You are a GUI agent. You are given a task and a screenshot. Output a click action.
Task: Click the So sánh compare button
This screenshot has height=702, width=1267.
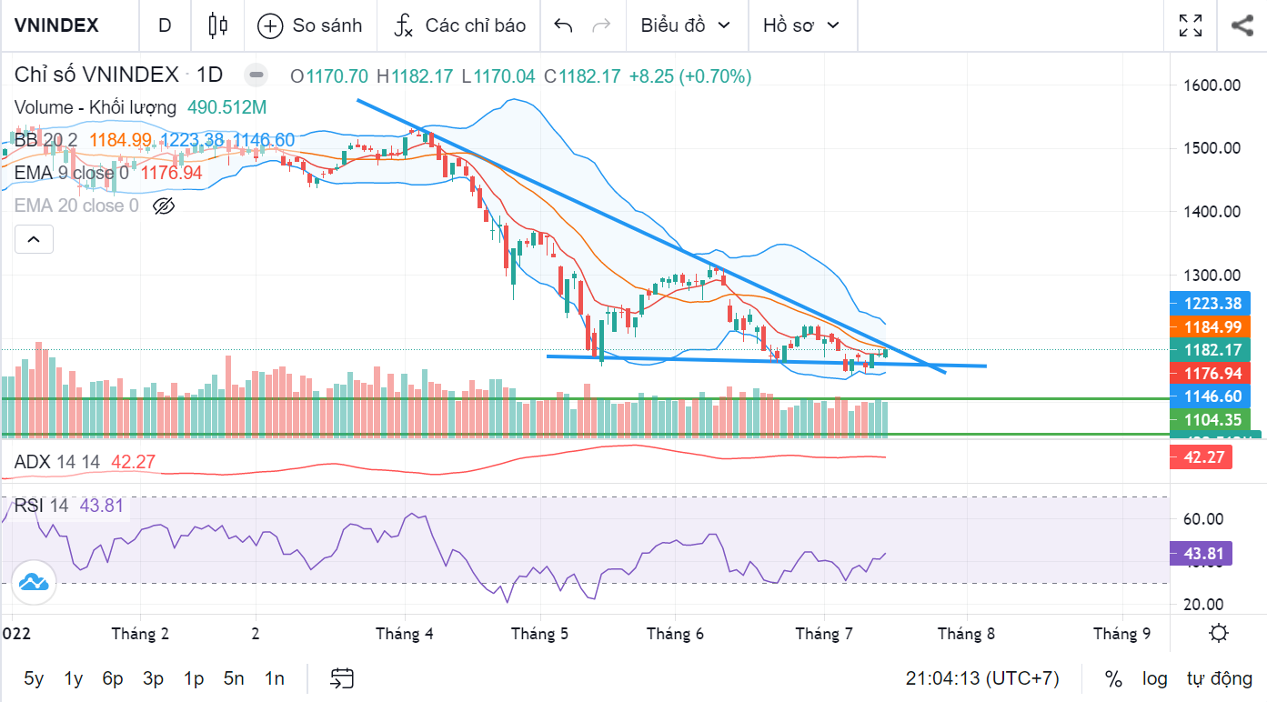pyautogui.click(x=310, y=25)
